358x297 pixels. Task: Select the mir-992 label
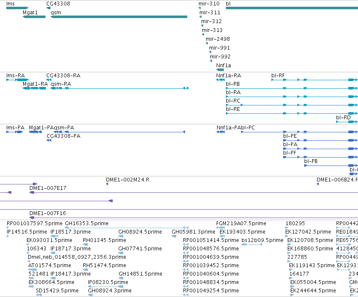(x=220, y=57)
